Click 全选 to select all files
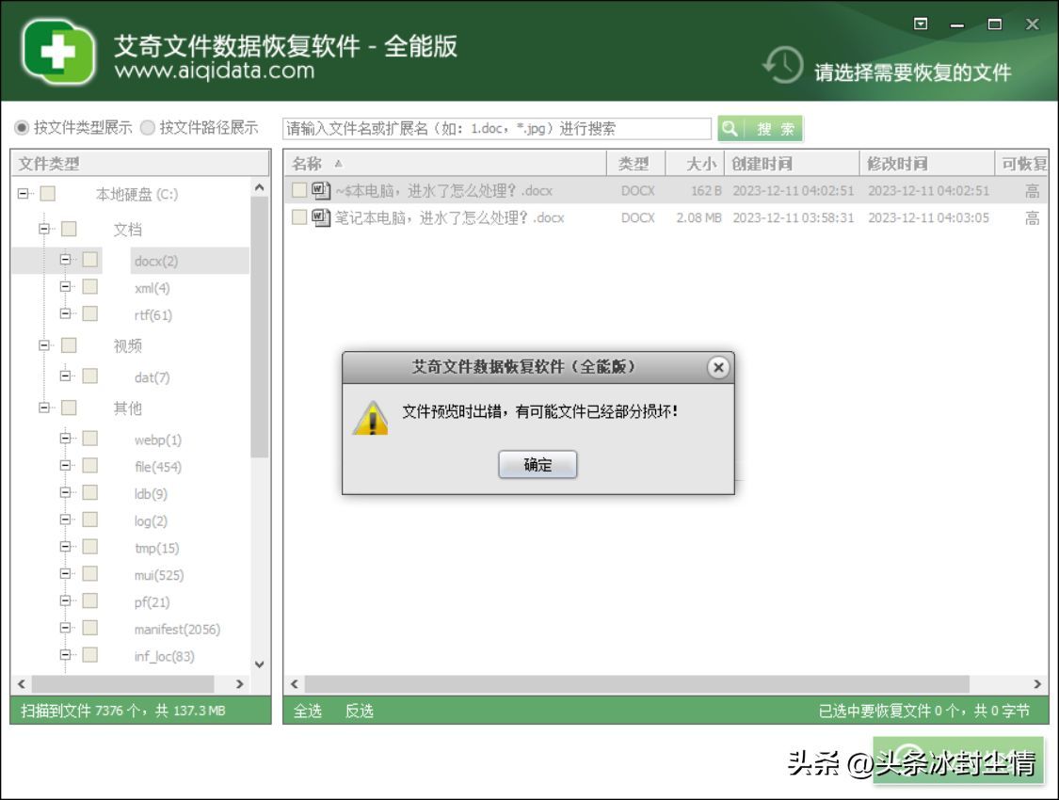 (x=308, y=711)
